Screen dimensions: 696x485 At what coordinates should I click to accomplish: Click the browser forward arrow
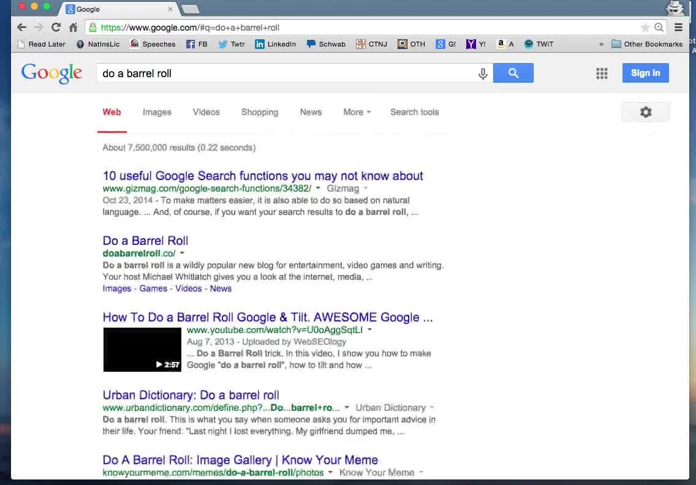click(x=39, y=28)
